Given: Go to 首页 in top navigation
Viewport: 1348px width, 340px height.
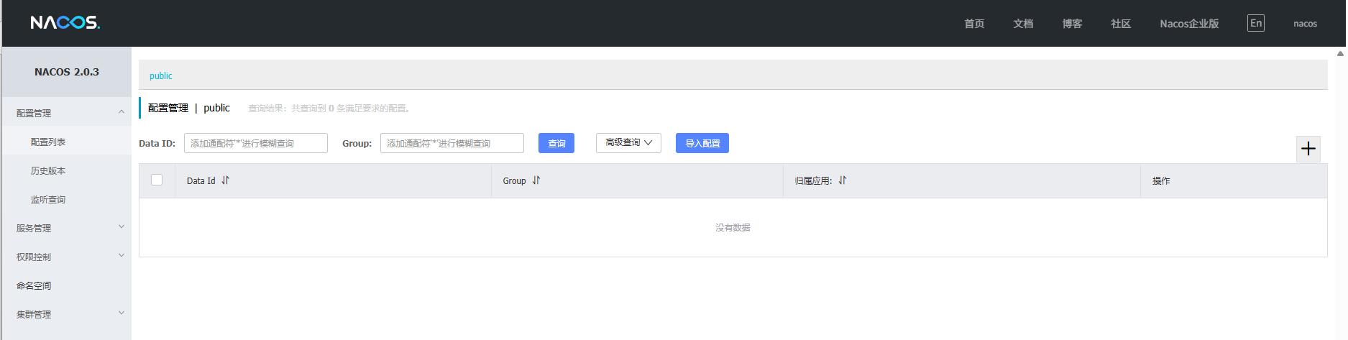Looking at the screenshot, I should coord(974,24).
